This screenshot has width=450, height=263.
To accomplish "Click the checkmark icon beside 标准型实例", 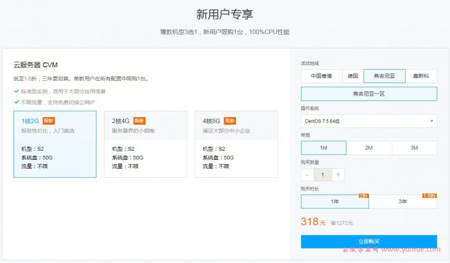I will (17, 91).
